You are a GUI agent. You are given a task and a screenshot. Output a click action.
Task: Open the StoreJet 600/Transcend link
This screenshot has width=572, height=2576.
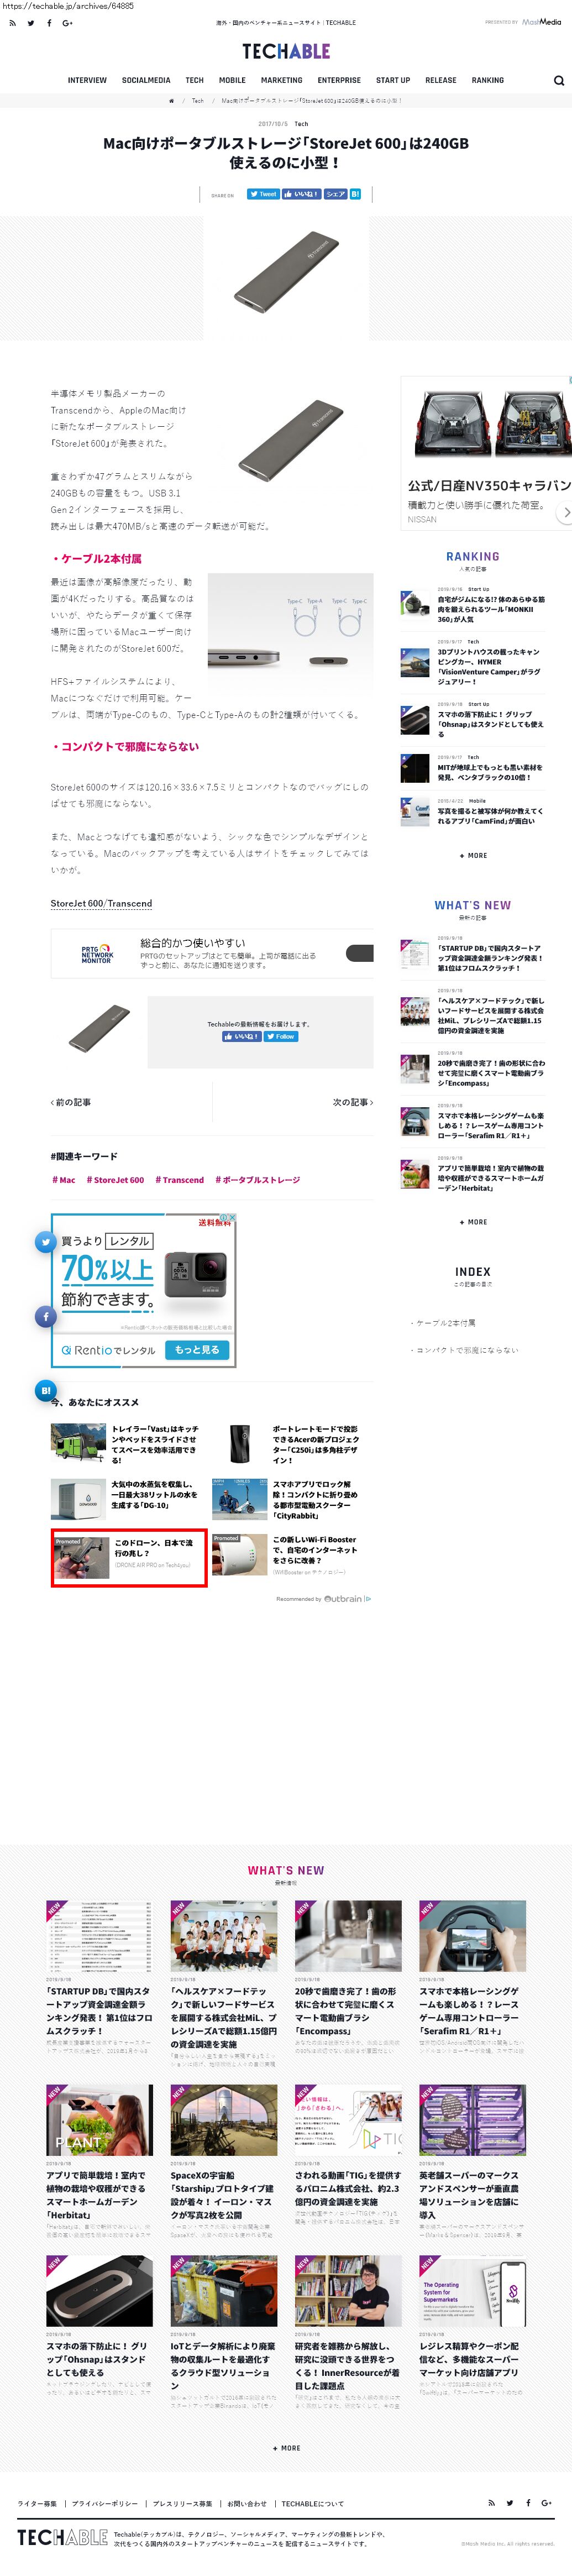[101, 903]
